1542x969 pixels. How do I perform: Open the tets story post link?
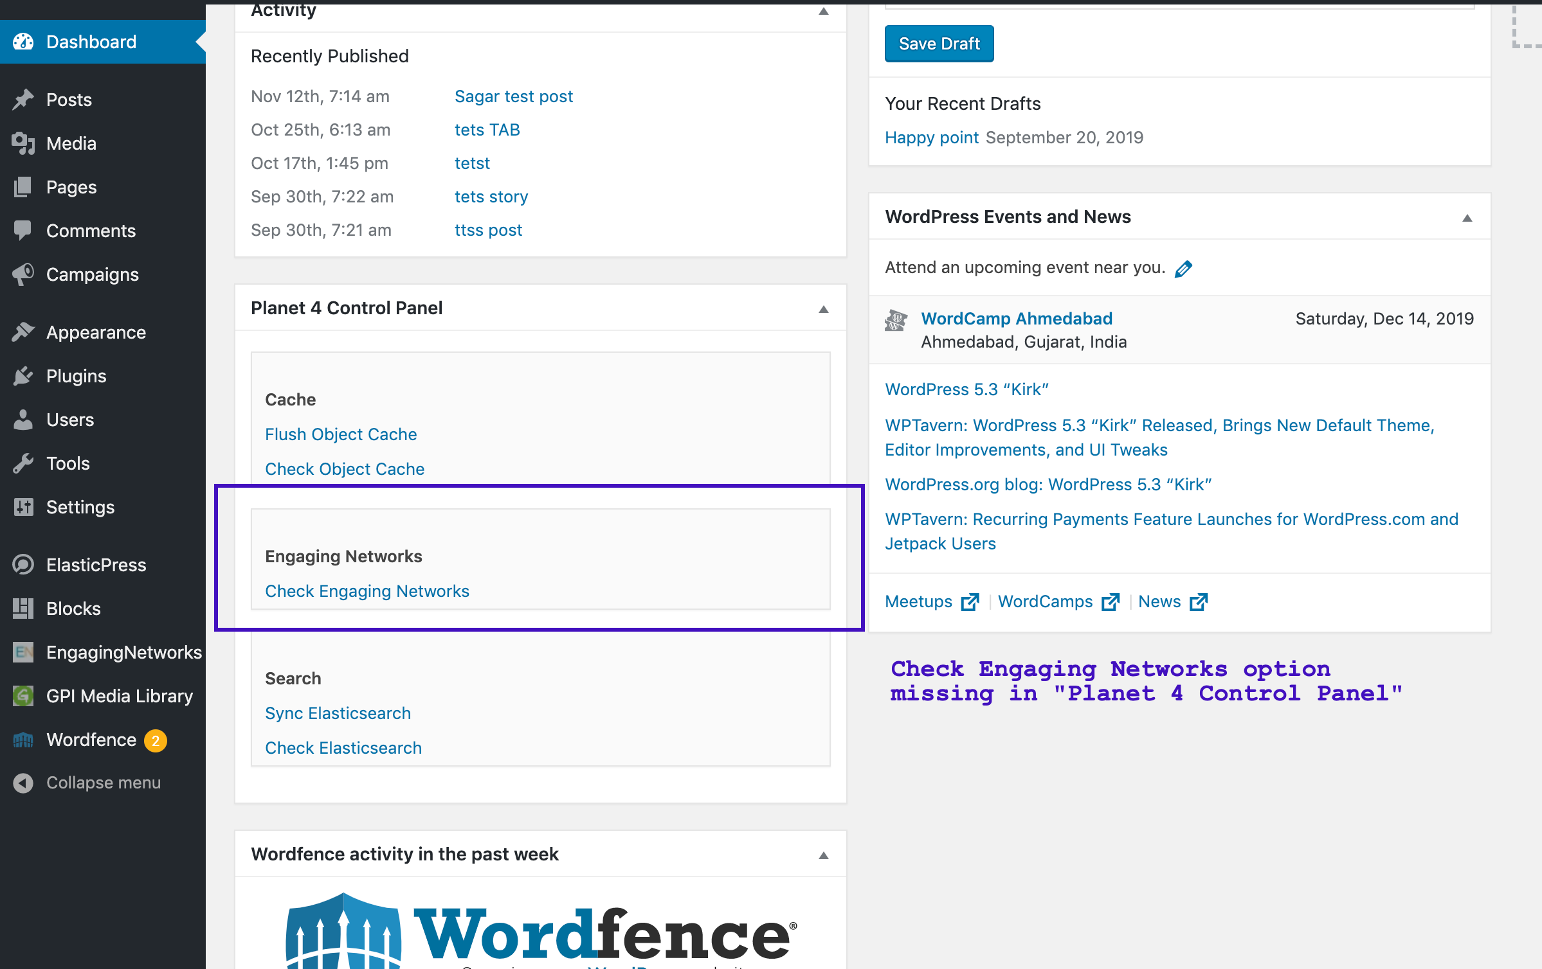coord(491,197)
